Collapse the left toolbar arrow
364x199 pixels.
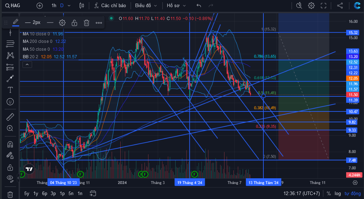(18, 178)
